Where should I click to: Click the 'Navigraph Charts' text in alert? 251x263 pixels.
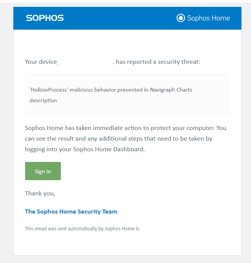pyautogui.click(x=171, y=90)
